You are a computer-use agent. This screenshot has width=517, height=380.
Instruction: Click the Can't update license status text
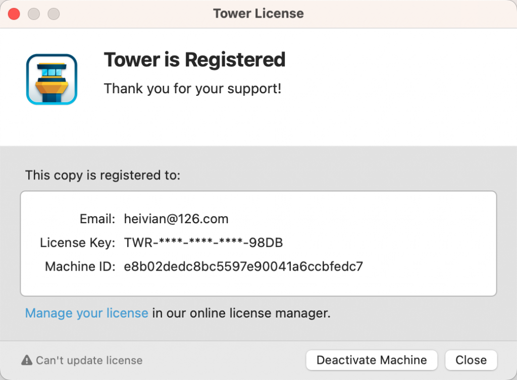(x=89, y=360)
